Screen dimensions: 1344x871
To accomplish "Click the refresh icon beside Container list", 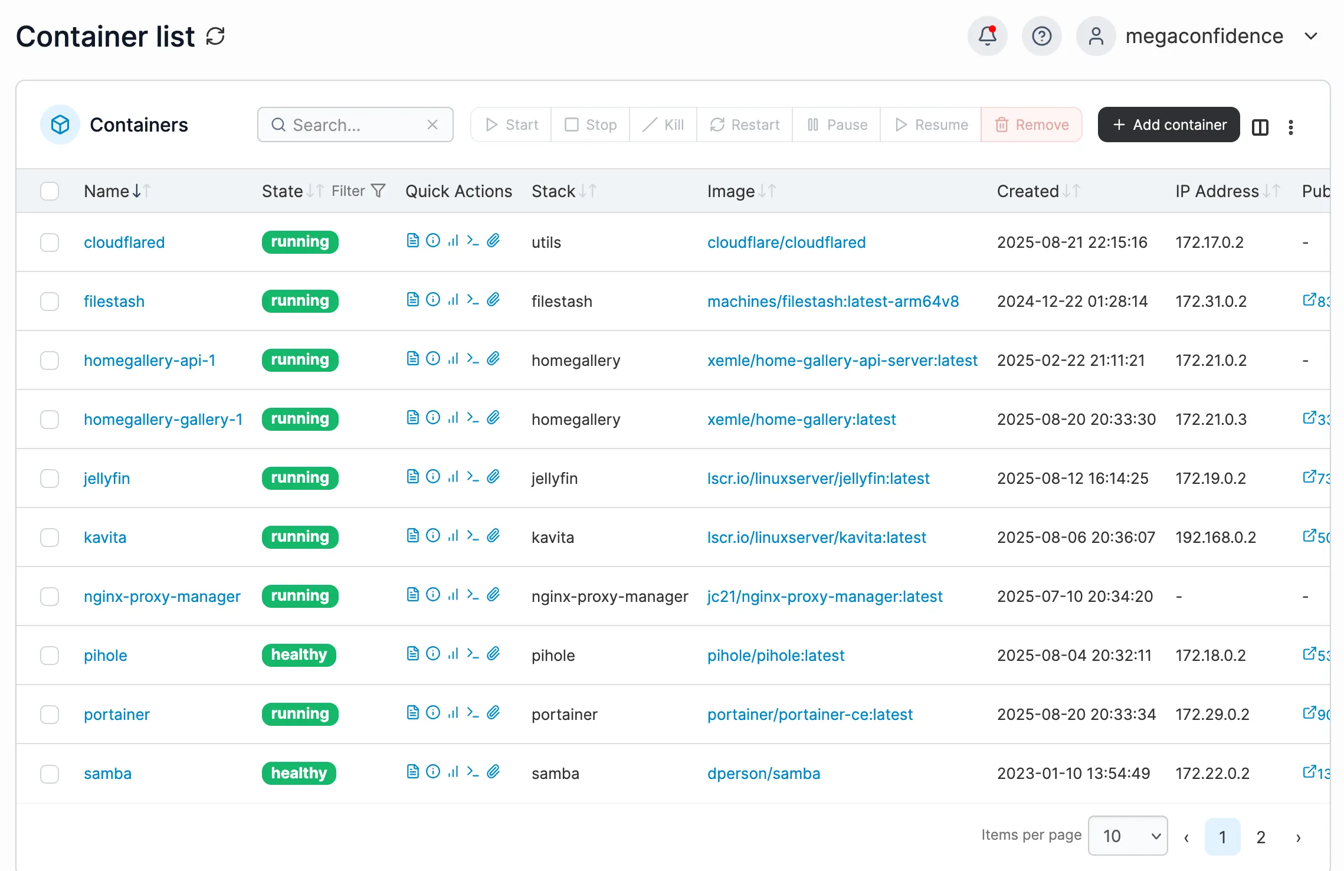I will tap(216, 36).
